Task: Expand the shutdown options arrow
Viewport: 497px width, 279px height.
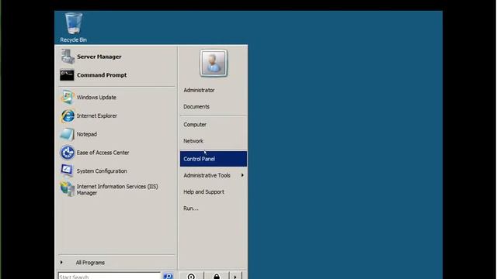Action: click(x=235, y=276)
